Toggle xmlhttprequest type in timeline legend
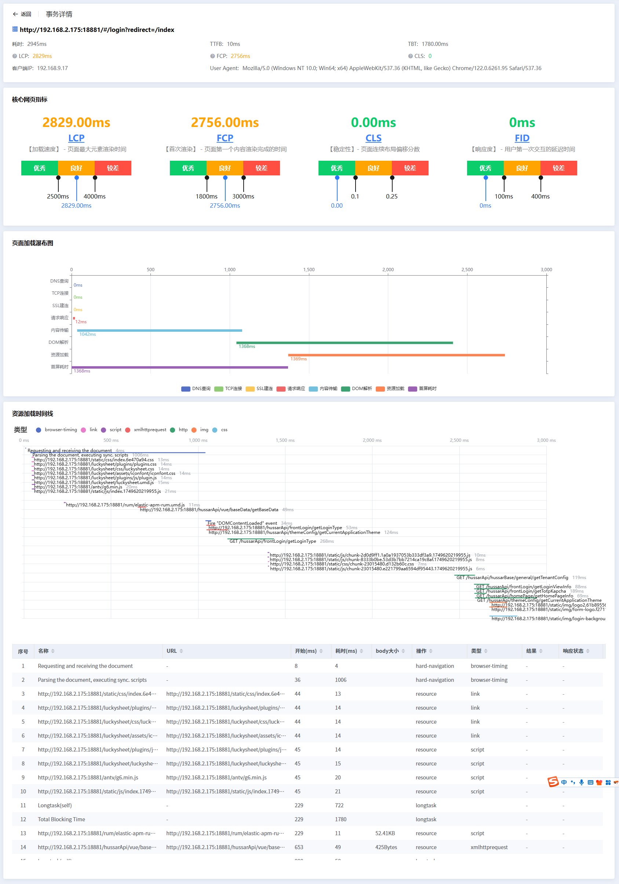Image resolution: width=619 pixels, height=884 pixels. pos(146,430)
